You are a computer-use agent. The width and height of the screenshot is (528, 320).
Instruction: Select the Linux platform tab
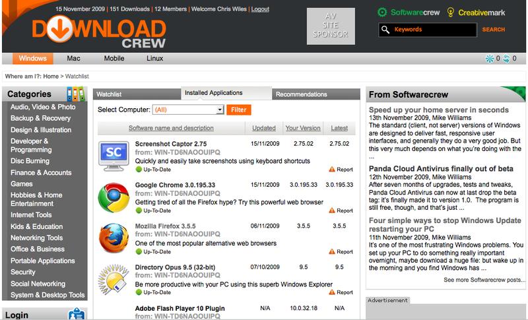155,58
